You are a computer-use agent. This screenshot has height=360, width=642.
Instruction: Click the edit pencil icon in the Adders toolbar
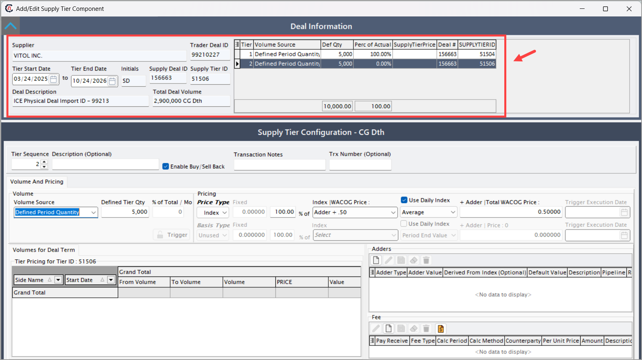pos(388,260)
